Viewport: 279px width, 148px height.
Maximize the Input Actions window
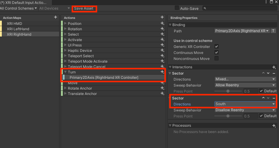click(271, 2)
